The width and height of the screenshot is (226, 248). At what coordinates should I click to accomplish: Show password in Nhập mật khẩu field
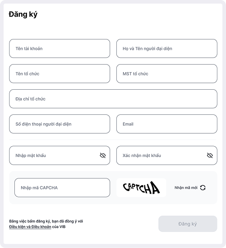point(103,156)
